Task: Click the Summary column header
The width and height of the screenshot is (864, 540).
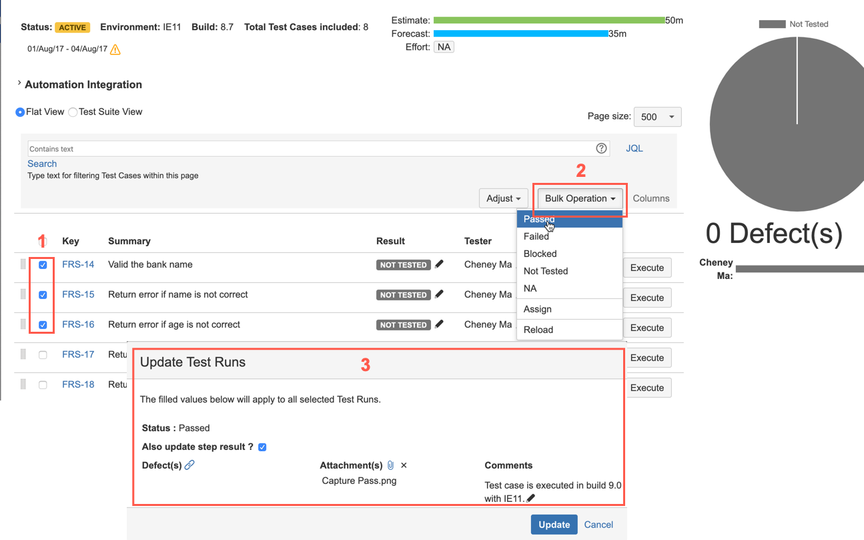Action: (x=129, y=241)
